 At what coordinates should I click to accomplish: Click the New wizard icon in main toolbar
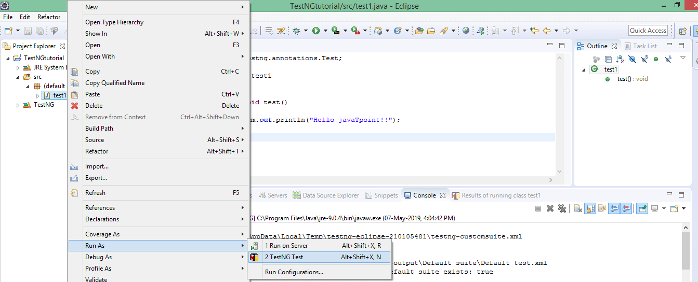[8, 31]
